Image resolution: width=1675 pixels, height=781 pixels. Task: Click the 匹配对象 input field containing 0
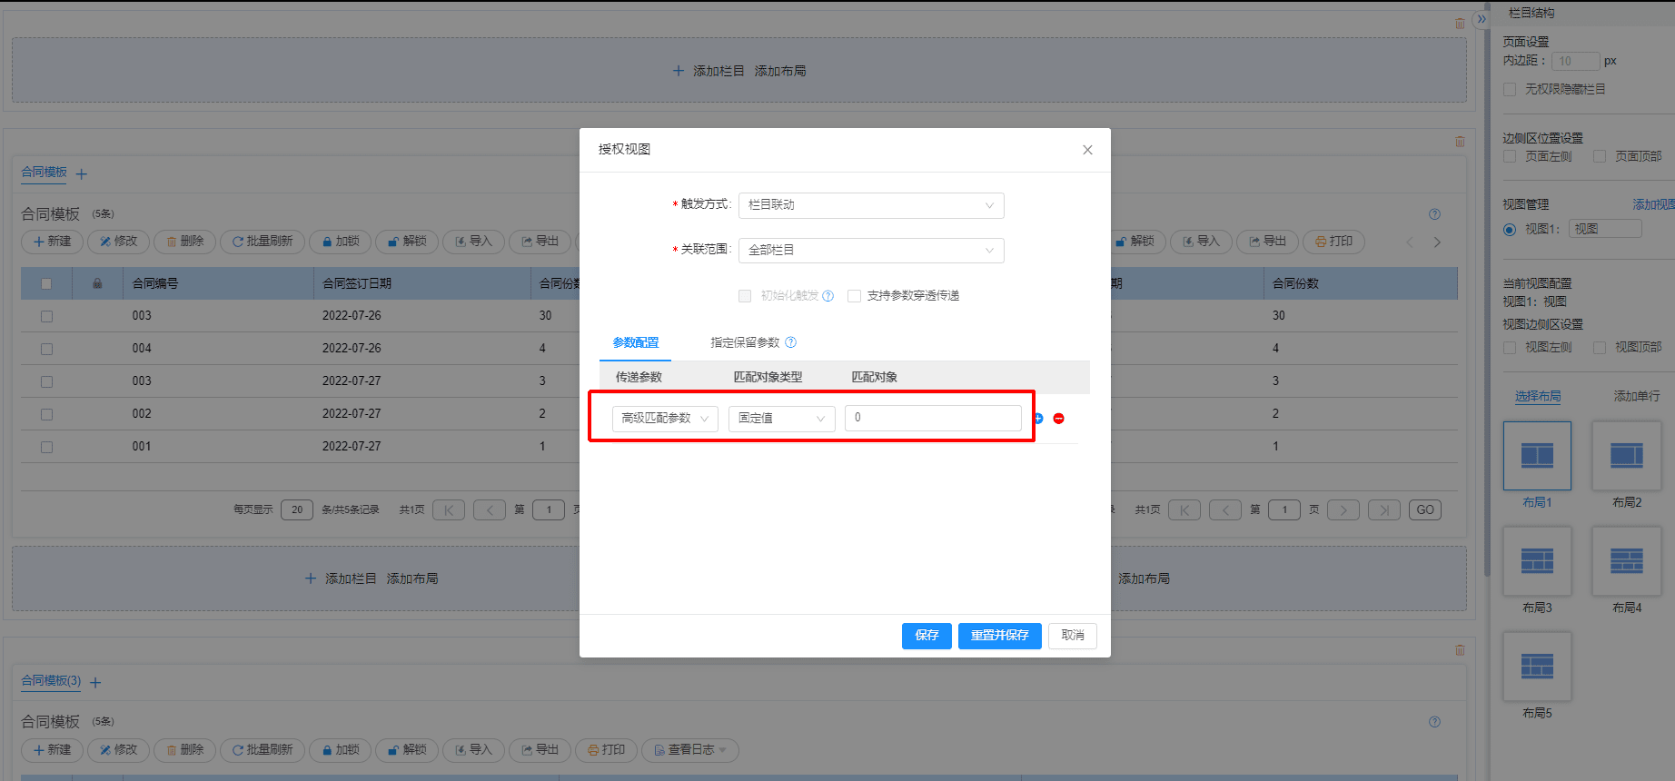click(x=933, y=418)
